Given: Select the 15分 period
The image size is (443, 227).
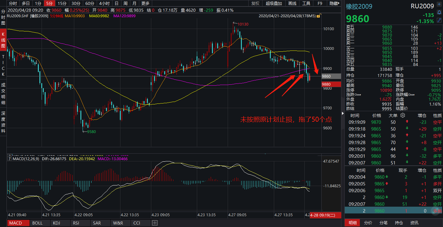Looking at the screenshot, I should click(x=62, y=3).
